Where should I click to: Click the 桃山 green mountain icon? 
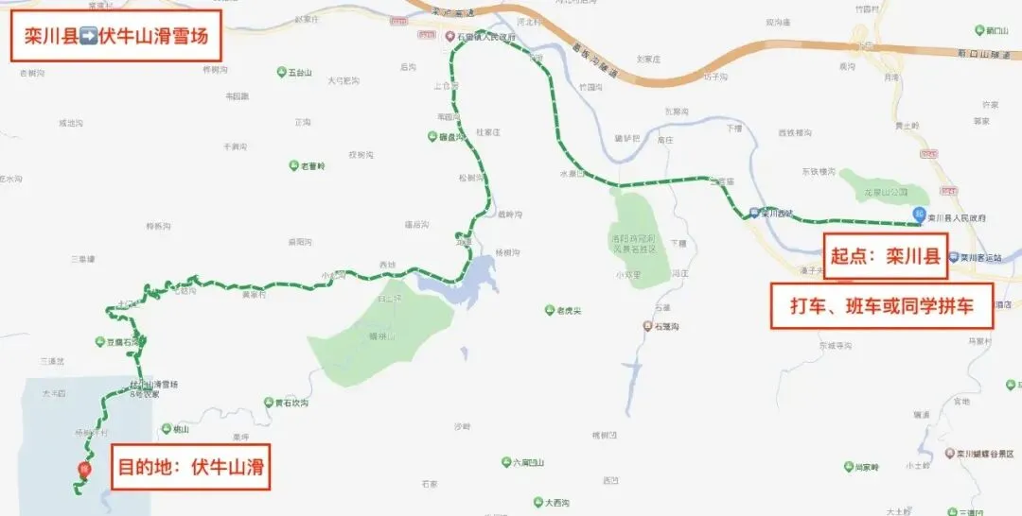click(x=166, y=429)
